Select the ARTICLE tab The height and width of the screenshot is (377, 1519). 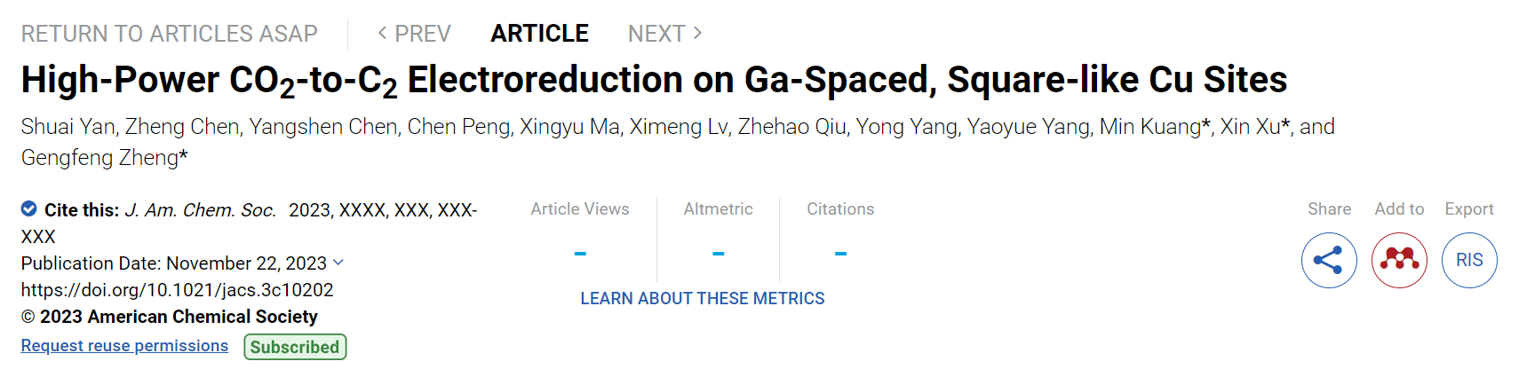tap(539, 34)
